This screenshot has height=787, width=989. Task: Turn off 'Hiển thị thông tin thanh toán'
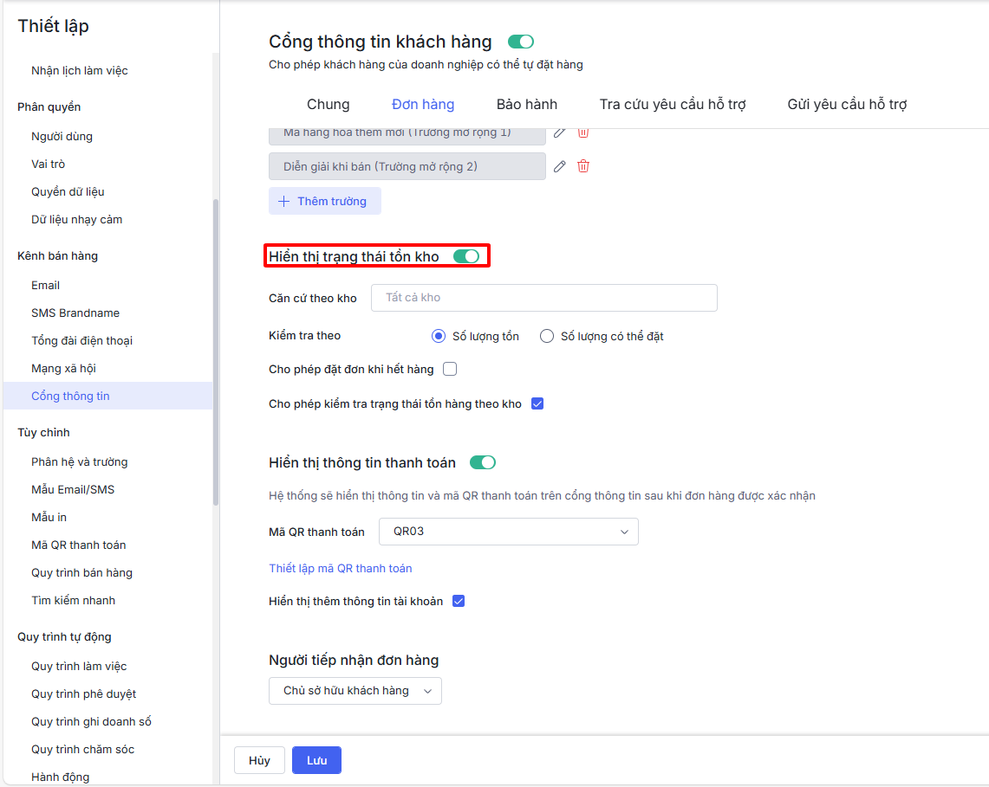click(483, 462)
